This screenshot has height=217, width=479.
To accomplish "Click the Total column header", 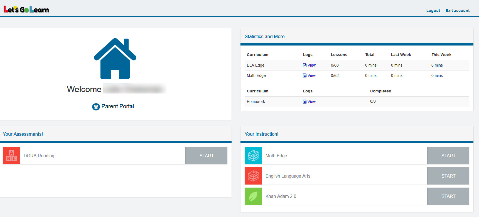I will click(x=370, y=55).
